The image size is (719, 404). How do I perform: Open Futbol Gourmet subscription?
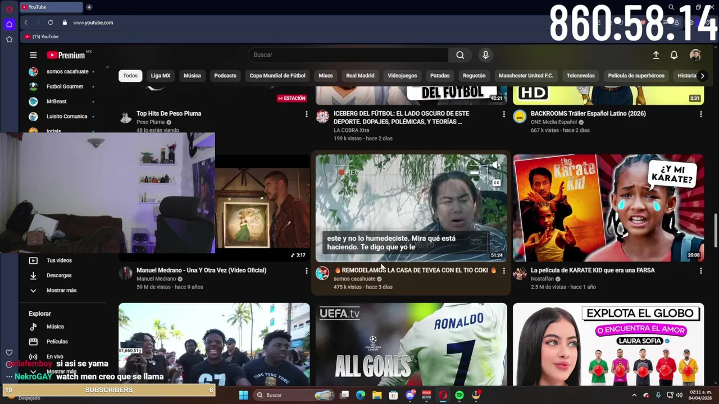65,86
